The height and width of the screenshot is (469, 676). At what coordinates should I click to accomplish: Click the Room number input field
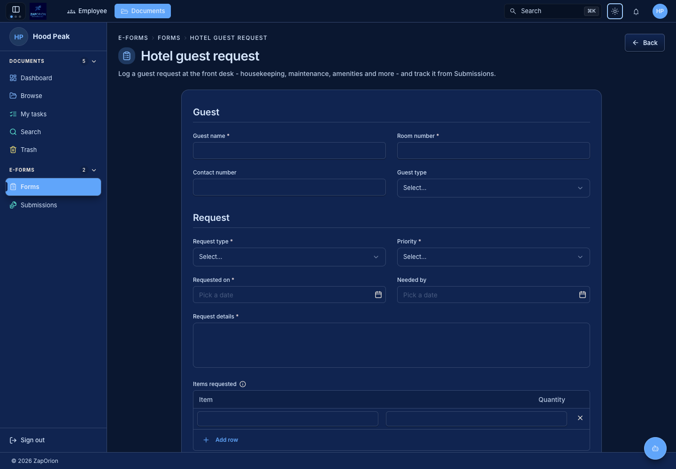point(493,151)
